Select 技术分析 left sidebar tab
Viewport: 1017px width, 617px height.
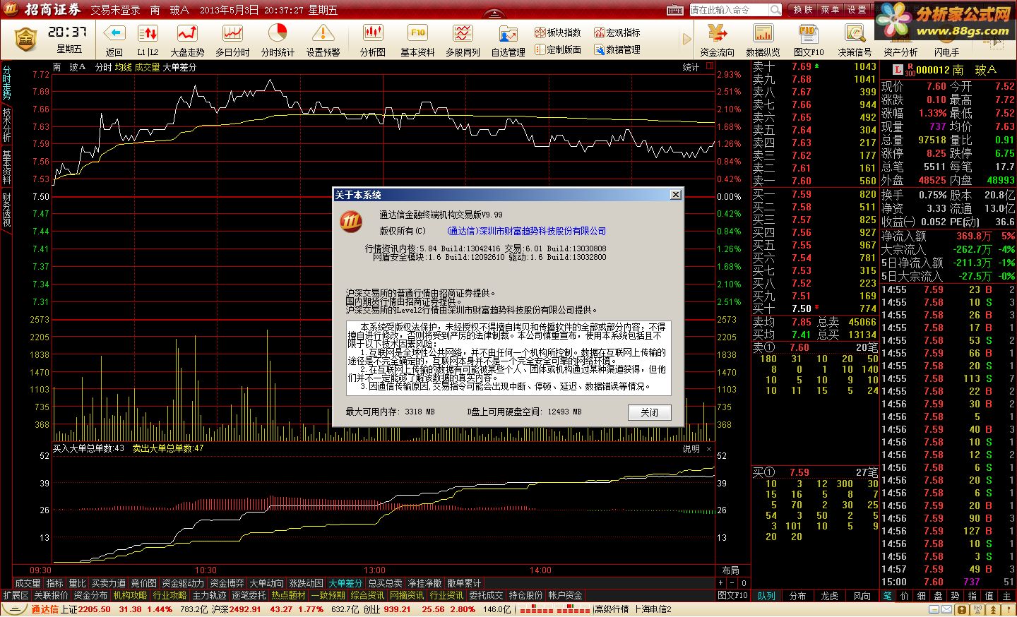pos(6,124)
